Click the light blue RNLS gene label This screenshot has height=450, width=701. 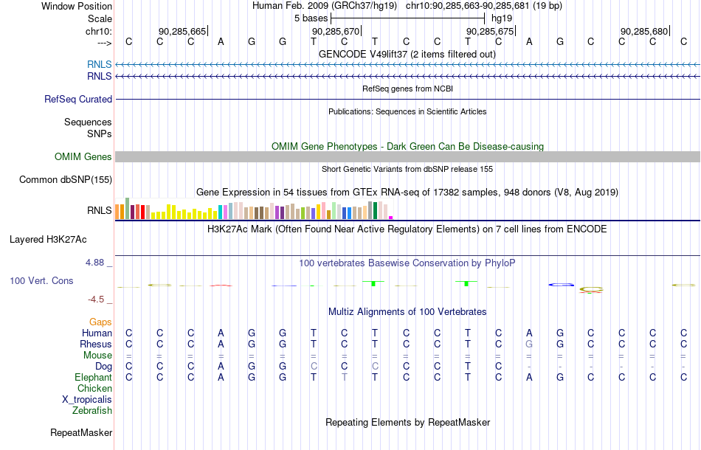(x=100, y=65)
